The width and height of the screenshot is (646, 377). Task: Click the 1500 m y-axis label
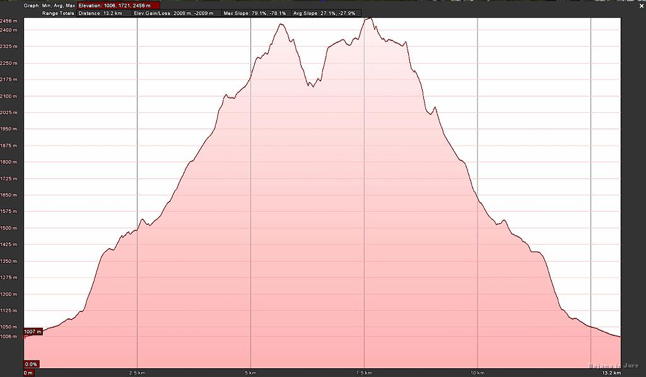coord(9,228)
